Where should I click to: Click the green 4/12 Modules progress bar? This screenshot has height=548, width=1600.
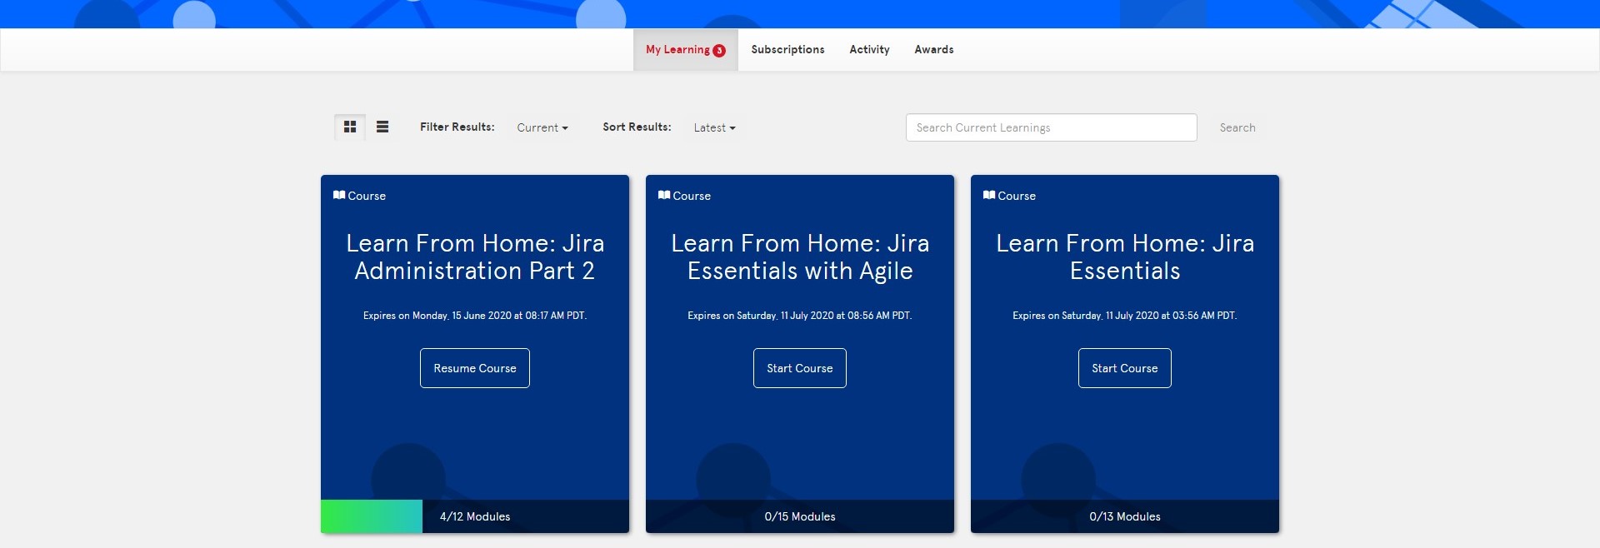click(372, 516)
